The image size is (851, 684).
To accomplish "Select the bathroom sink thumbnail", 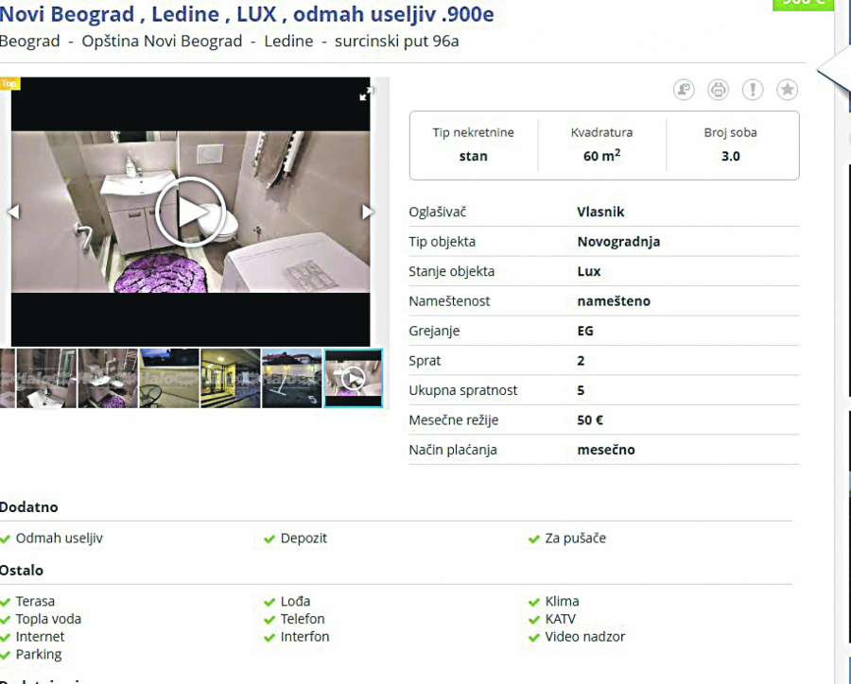I will pos(46,378).
